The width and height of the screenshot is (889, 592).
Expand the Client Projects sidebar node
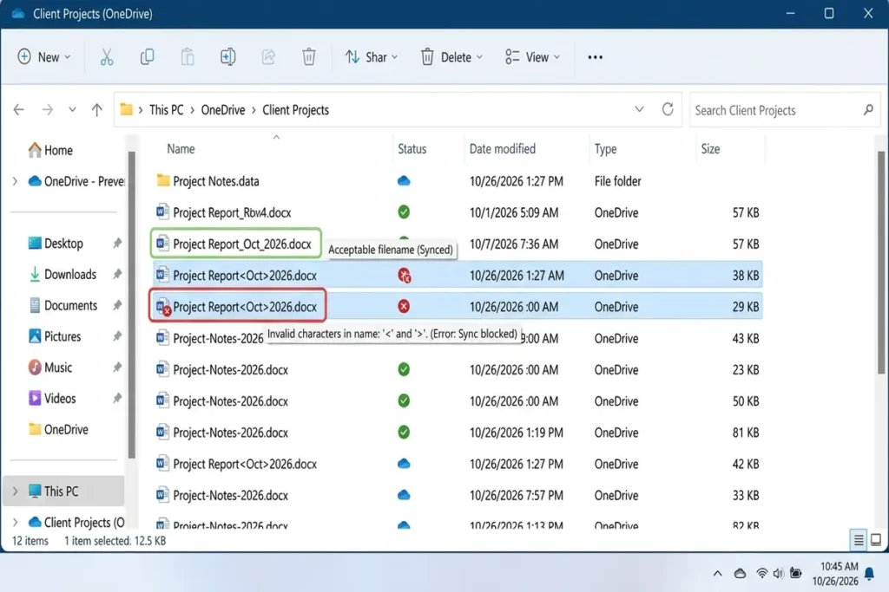pyautogui.click(x=16, y=522)
